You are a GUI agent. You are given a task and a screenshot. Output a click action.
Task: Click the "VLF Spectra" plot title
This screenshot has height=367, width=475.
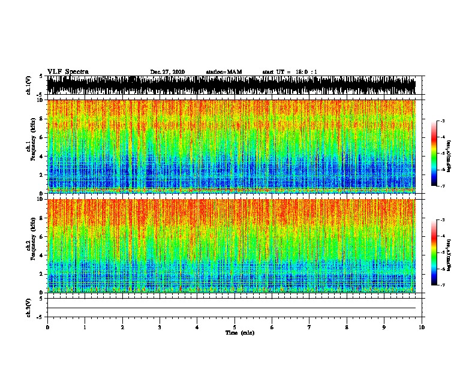(x=68, y=72)
